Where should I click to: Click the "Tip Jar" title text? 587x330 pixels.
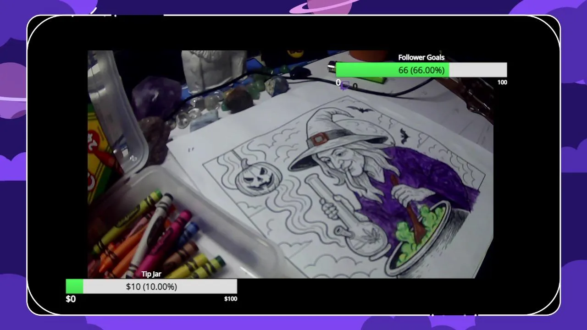click(x=151, y=274)
